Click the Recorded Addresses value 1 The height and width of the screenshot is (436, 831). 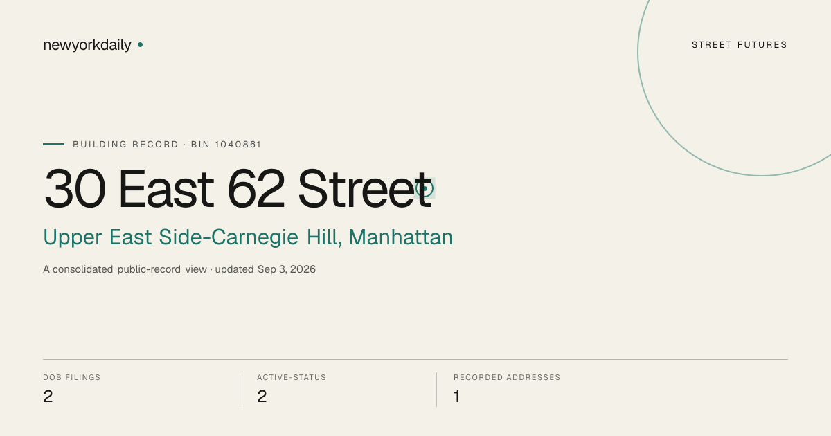click(x=457, y=397)
